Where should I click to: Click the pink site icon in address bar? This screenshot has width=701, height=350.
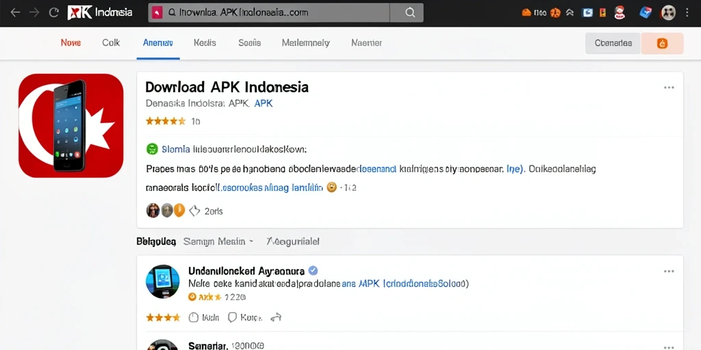point(157,13)
